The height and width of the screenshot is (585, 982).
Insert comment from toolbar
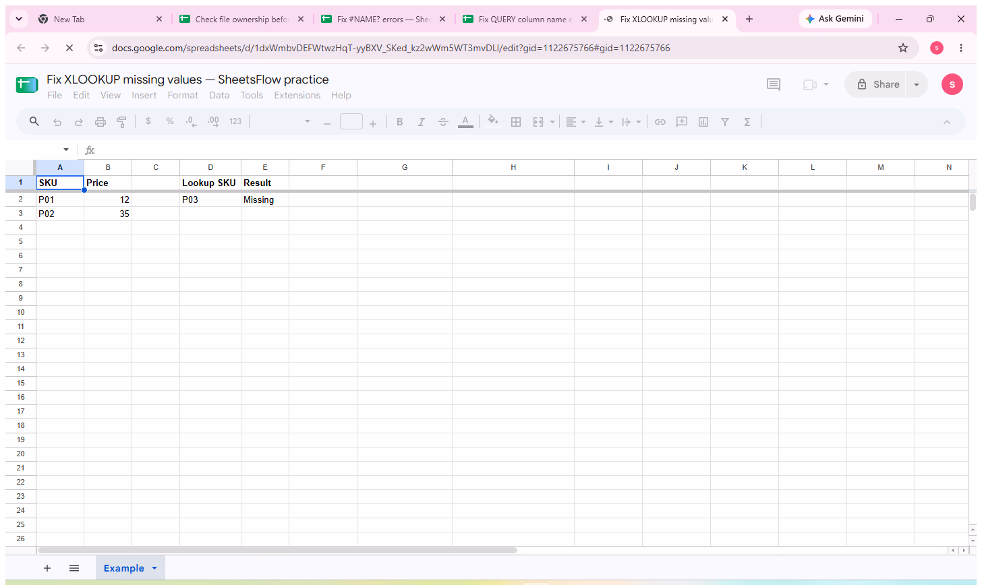point(682,122)
